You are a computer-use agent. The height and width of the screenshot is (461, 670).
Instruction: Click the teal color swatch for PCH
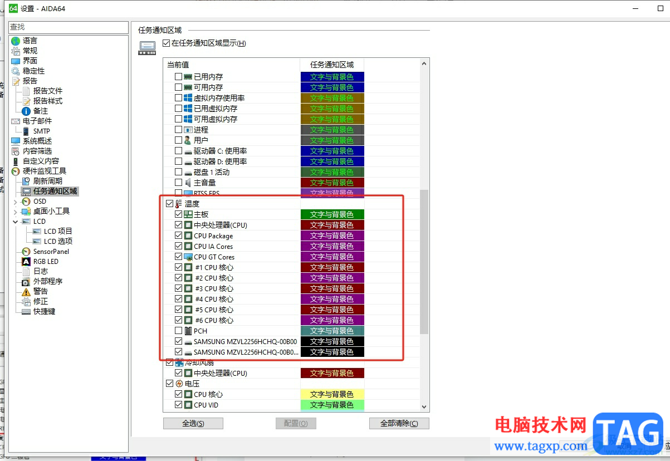[x=332, y=331]
